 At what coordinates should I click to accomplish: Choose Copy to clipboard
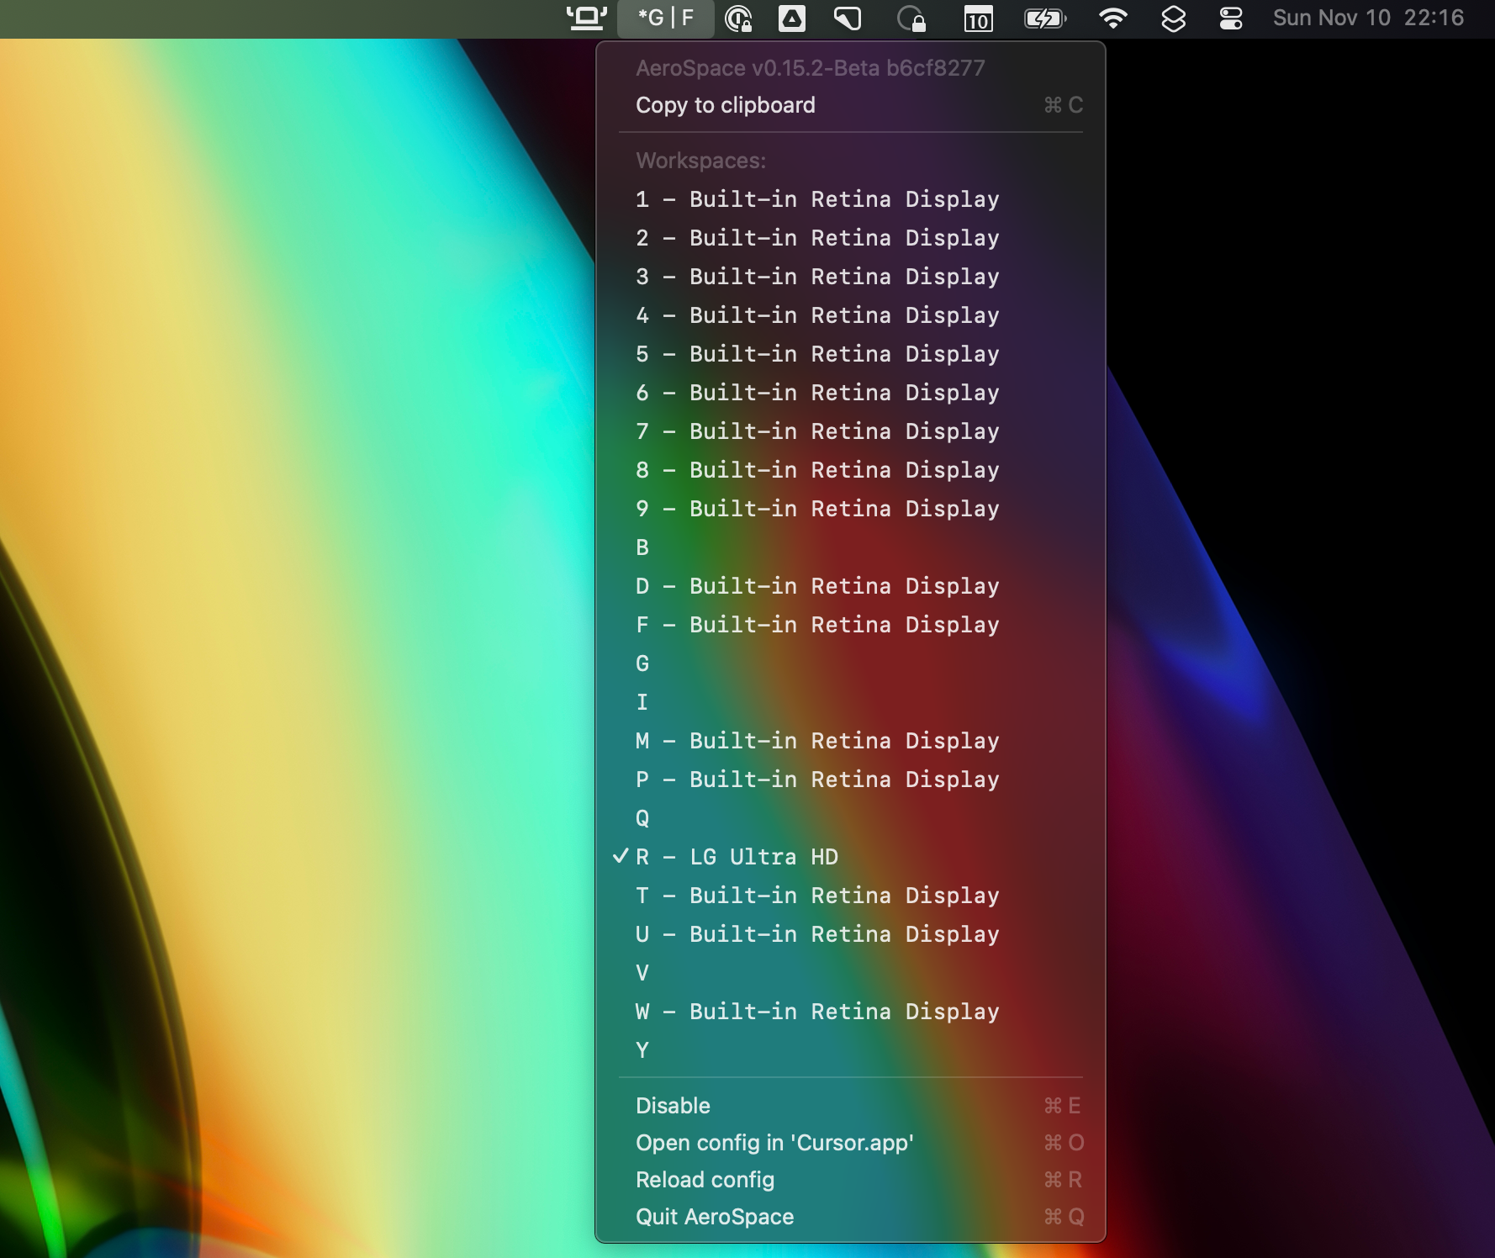click(x=726, y=104)
